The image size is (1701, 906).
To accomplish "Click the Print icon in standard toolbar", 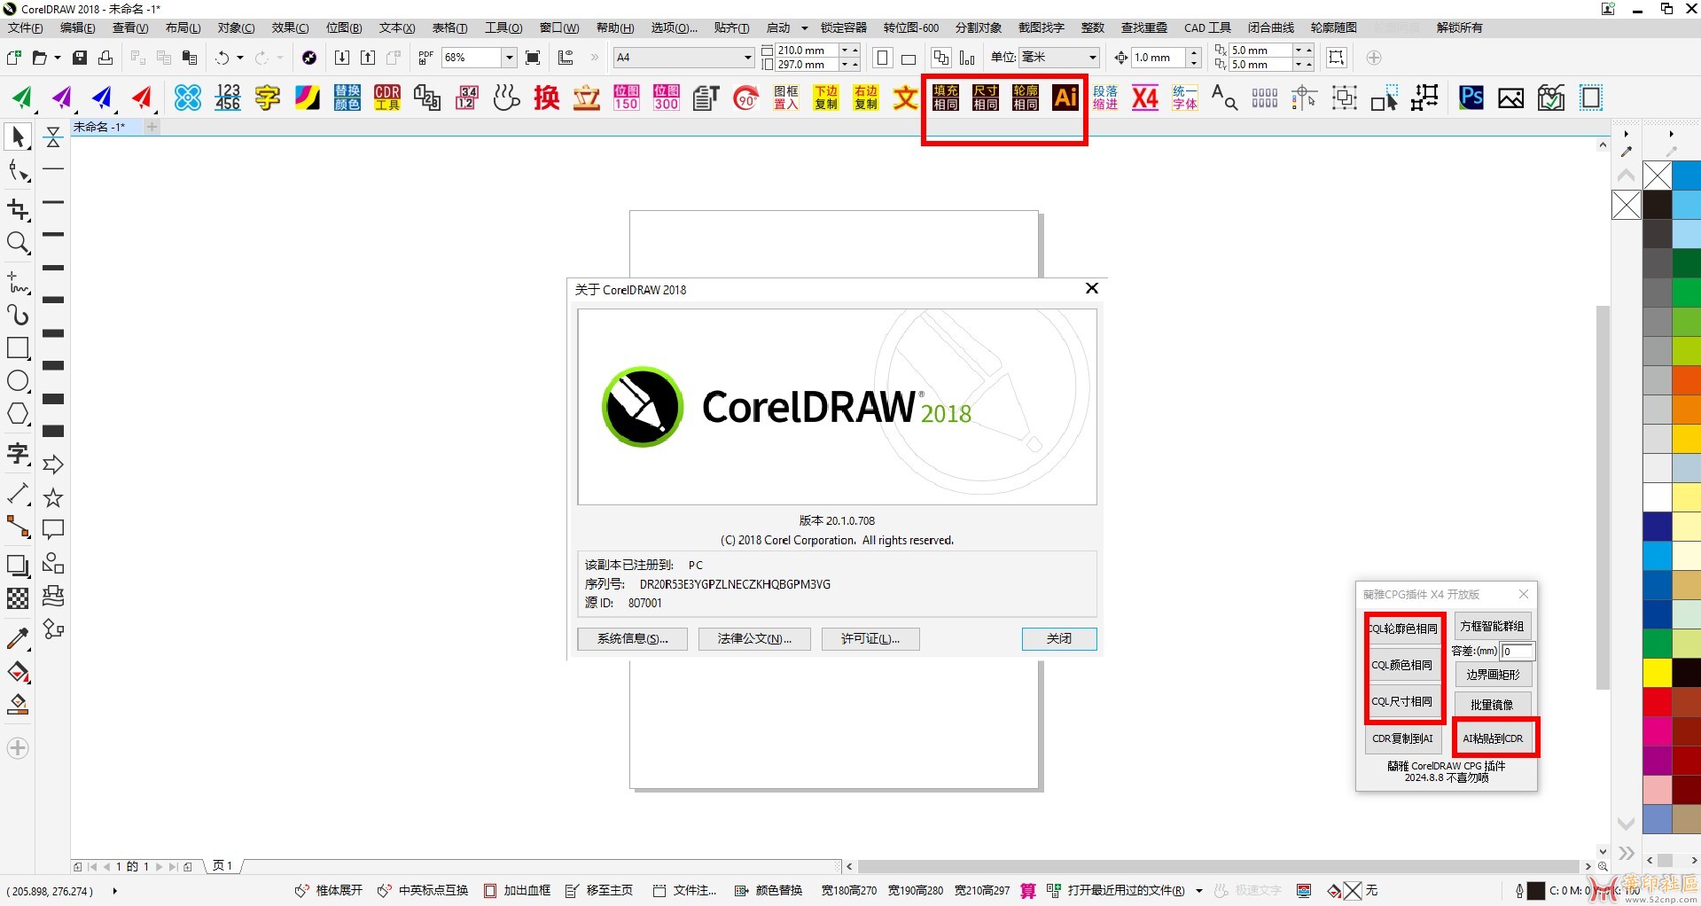I will [x=105, y=58].
